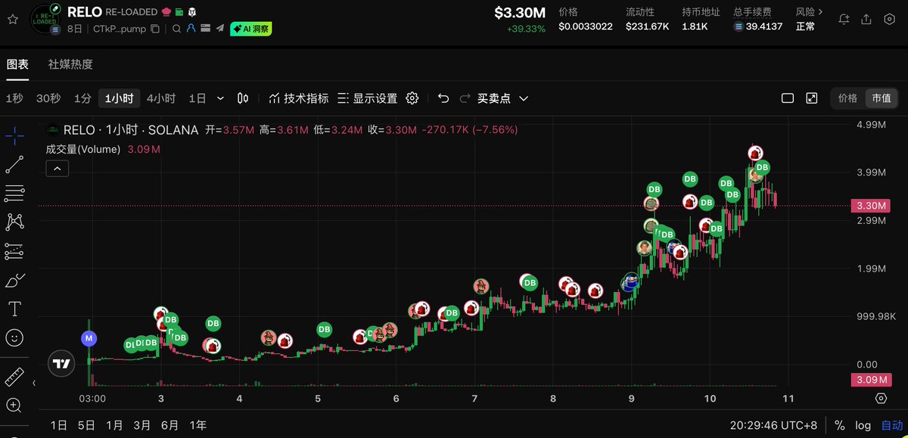Switch axis to 市值 market cap
This screenshot has width=908, height=438.
pyautogui.click(x=882, y=98)
